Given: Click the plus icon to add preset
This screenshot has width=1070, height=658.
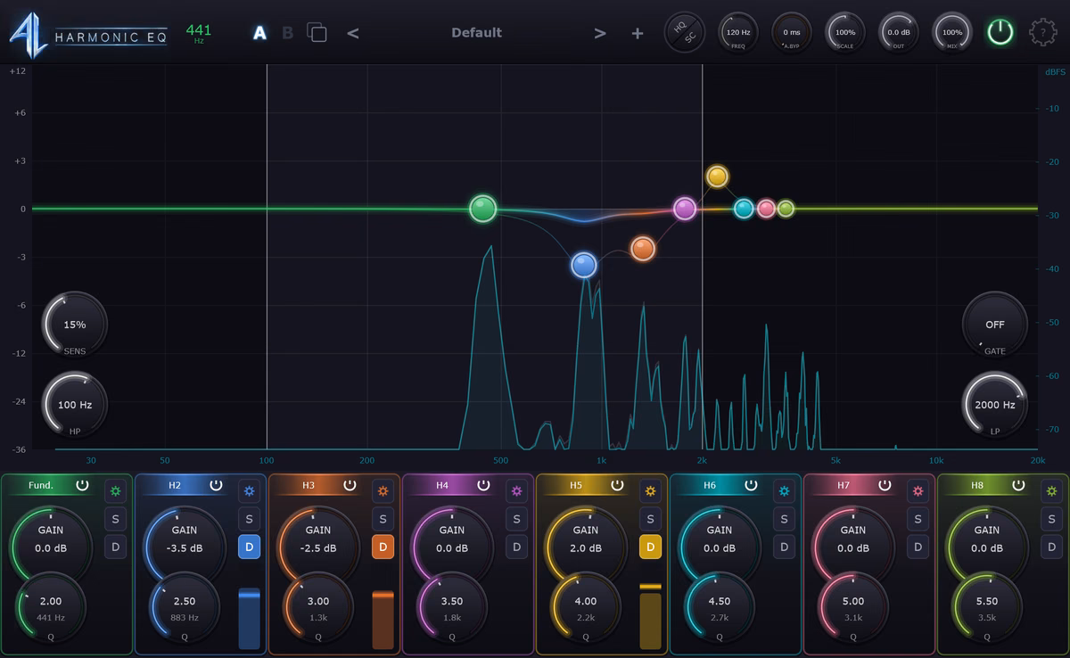Looking at the screenshot, I should tap(638, 33).
